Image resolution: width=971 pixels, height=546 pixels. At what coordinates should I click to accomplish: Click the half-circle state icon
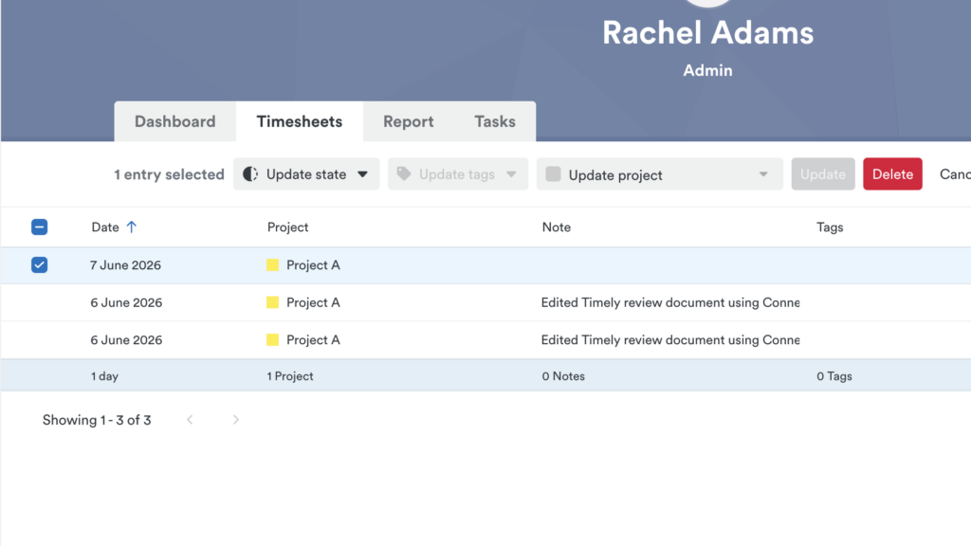pos(250,174)
